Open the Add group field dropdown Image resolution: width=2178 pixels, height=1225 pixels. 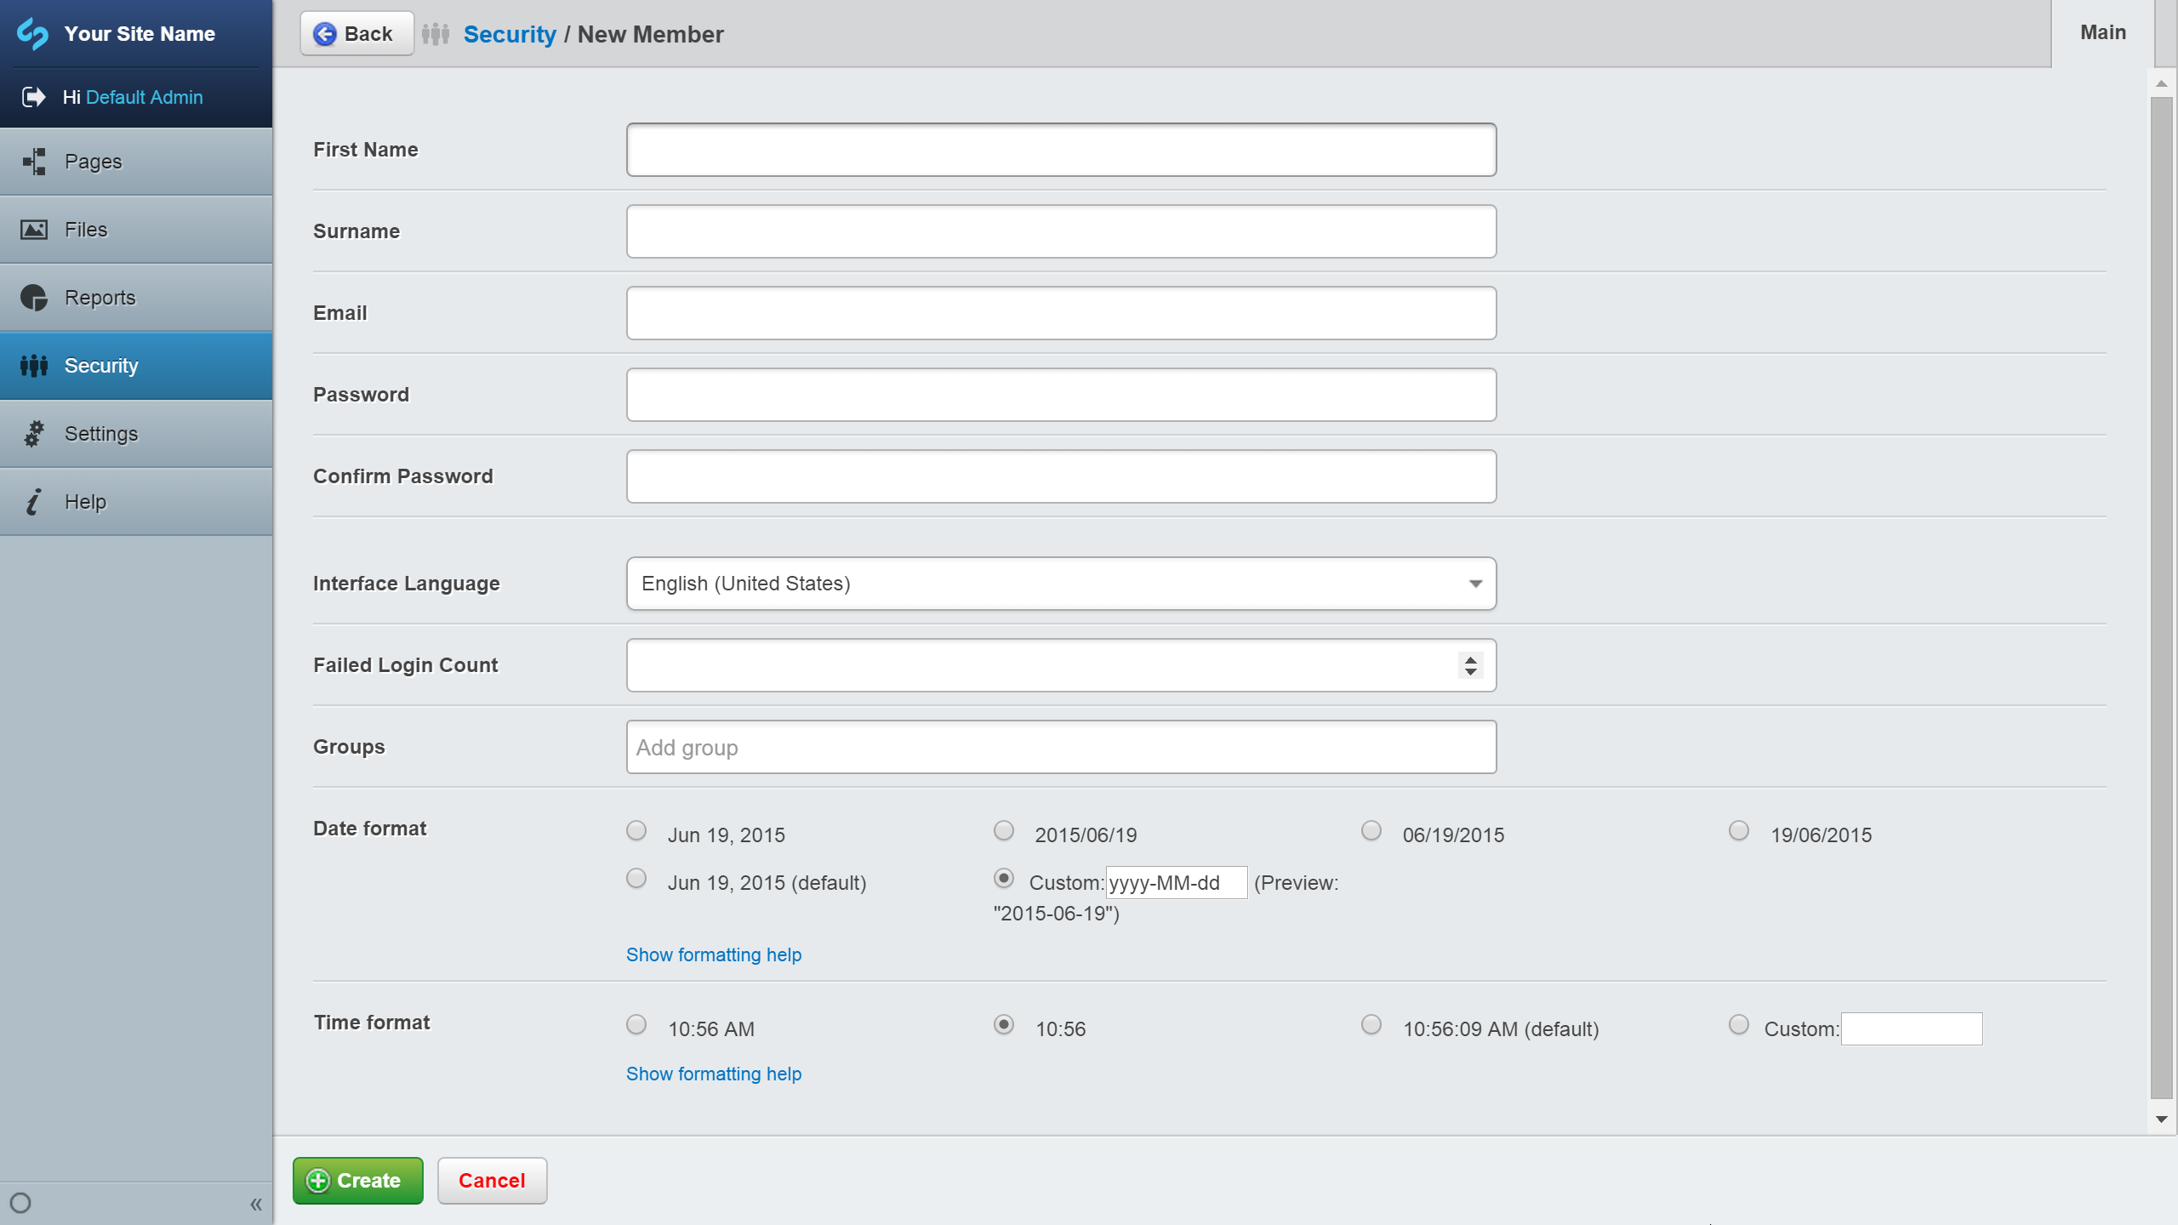pos(1060,747)
